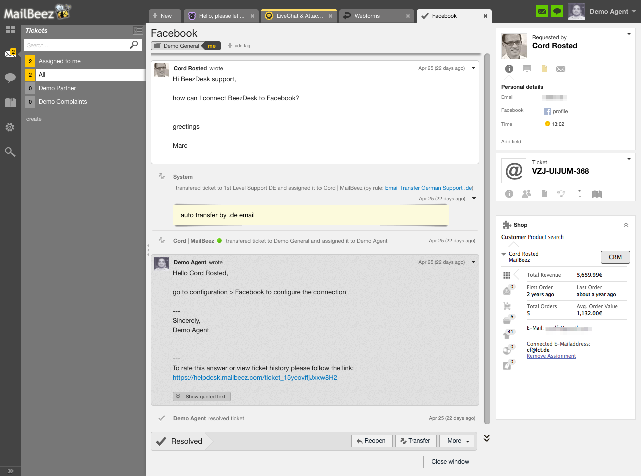Screen dimensions: 641x476
Task: Toggle the ticket list view icon
Action: point(138,30)
